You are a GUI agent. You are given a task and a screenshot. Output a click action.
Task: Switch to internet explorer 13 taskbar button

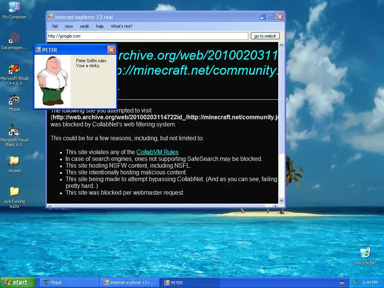(x=130, y=283)
